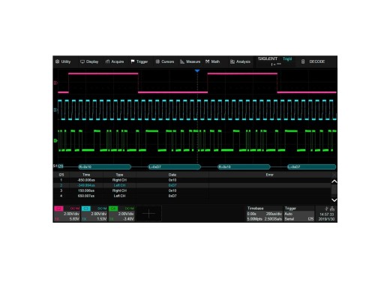Screen dimensions: 390x285
Task: Select the green channel 4 level marker
Action: 55,141
